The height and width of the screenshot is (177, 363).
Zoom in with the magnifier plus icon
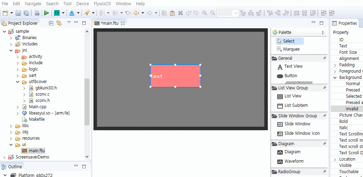pyautogui.click(x=204, y=13)
